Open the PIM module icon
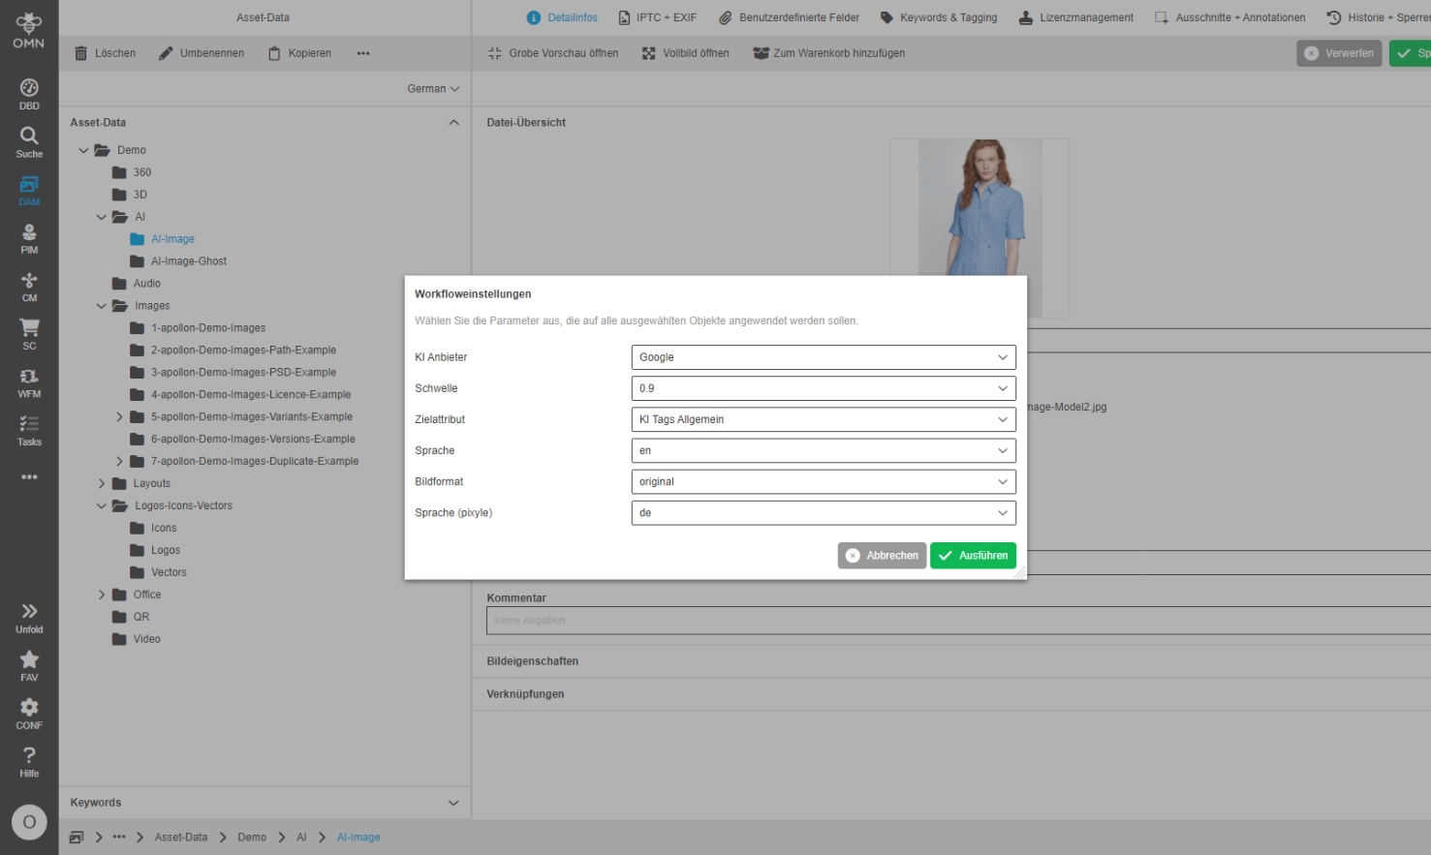The width and height of the screenshot is (1431, 855). (29, 238)
